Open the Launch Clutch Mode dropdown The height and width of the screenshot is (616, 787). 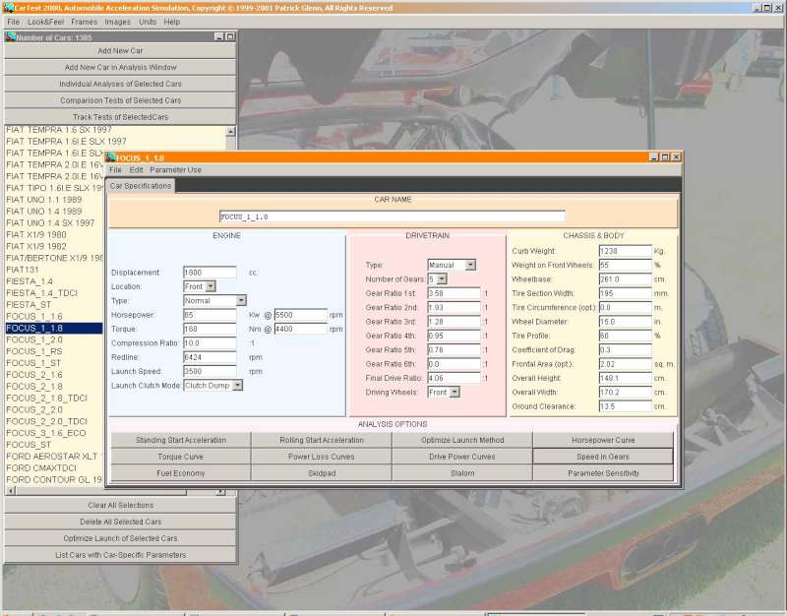point(237,385)
